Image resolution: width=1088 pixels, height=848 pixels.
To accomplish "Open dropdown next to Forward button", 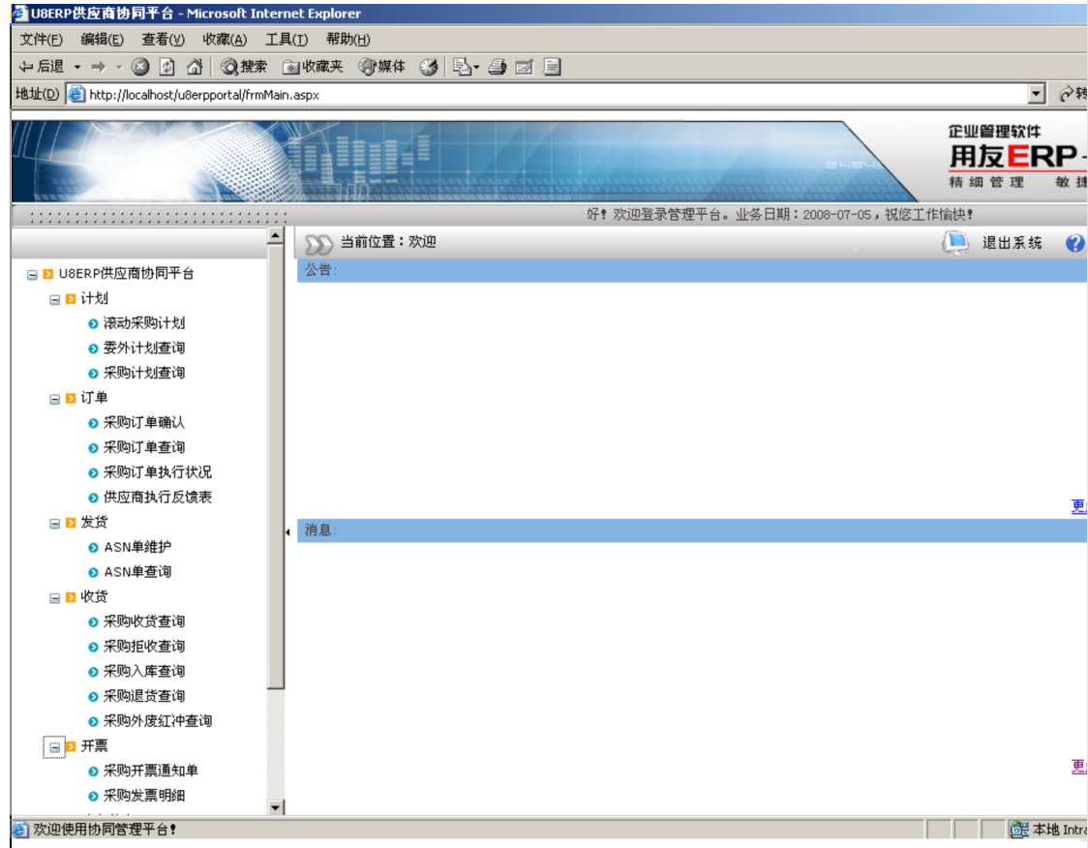I will [x=119, y=68].
